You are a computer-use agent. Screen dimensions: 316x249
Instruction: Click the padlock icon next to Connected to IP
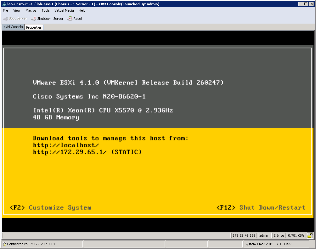coord(4,244)
